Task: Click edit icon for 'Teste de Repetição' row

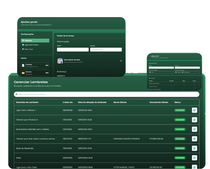Action: point(194,148)
